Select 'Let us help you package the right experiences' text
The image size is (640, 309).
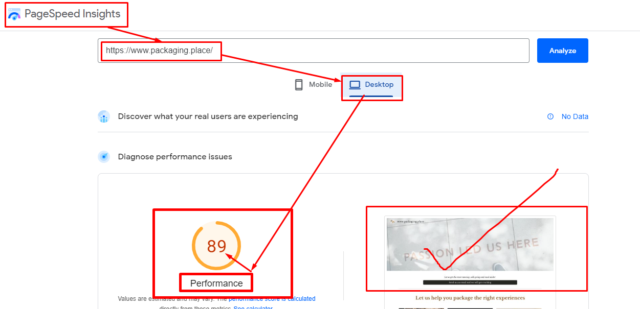[470, 298]
